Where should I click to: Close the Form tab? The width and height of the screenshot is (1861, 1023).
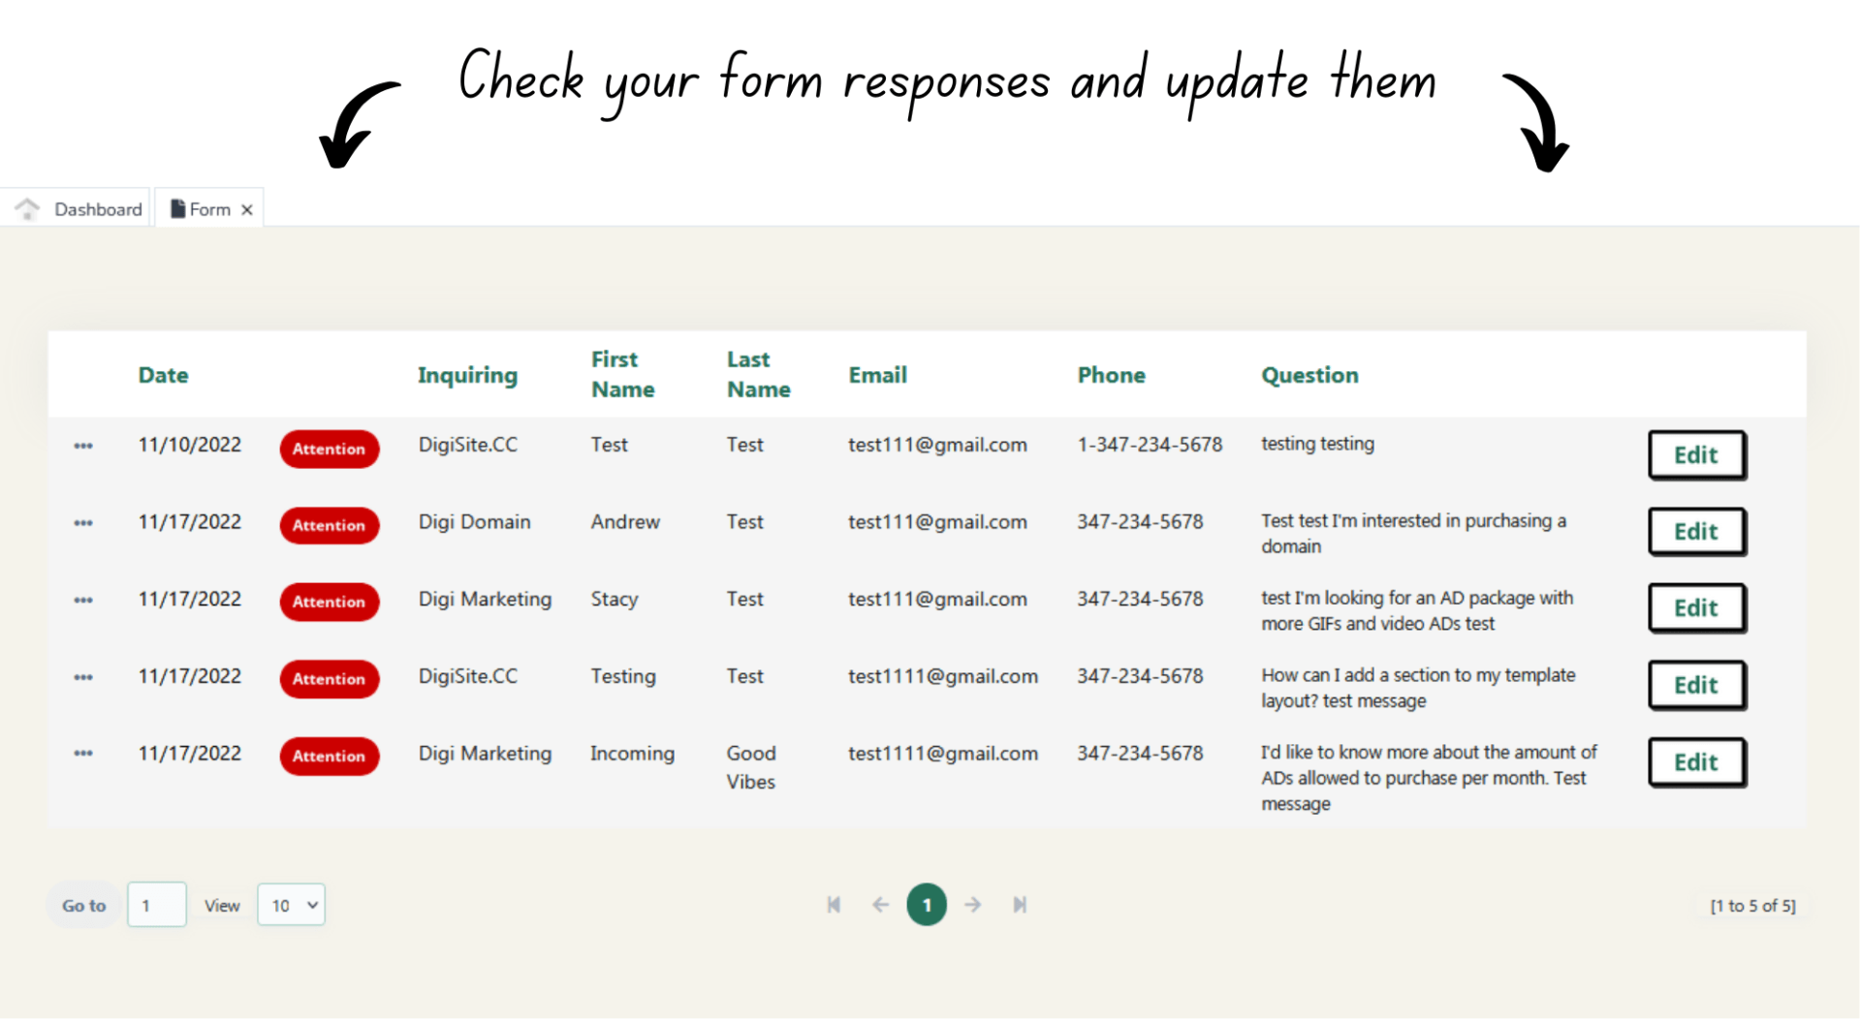point(247,209)
